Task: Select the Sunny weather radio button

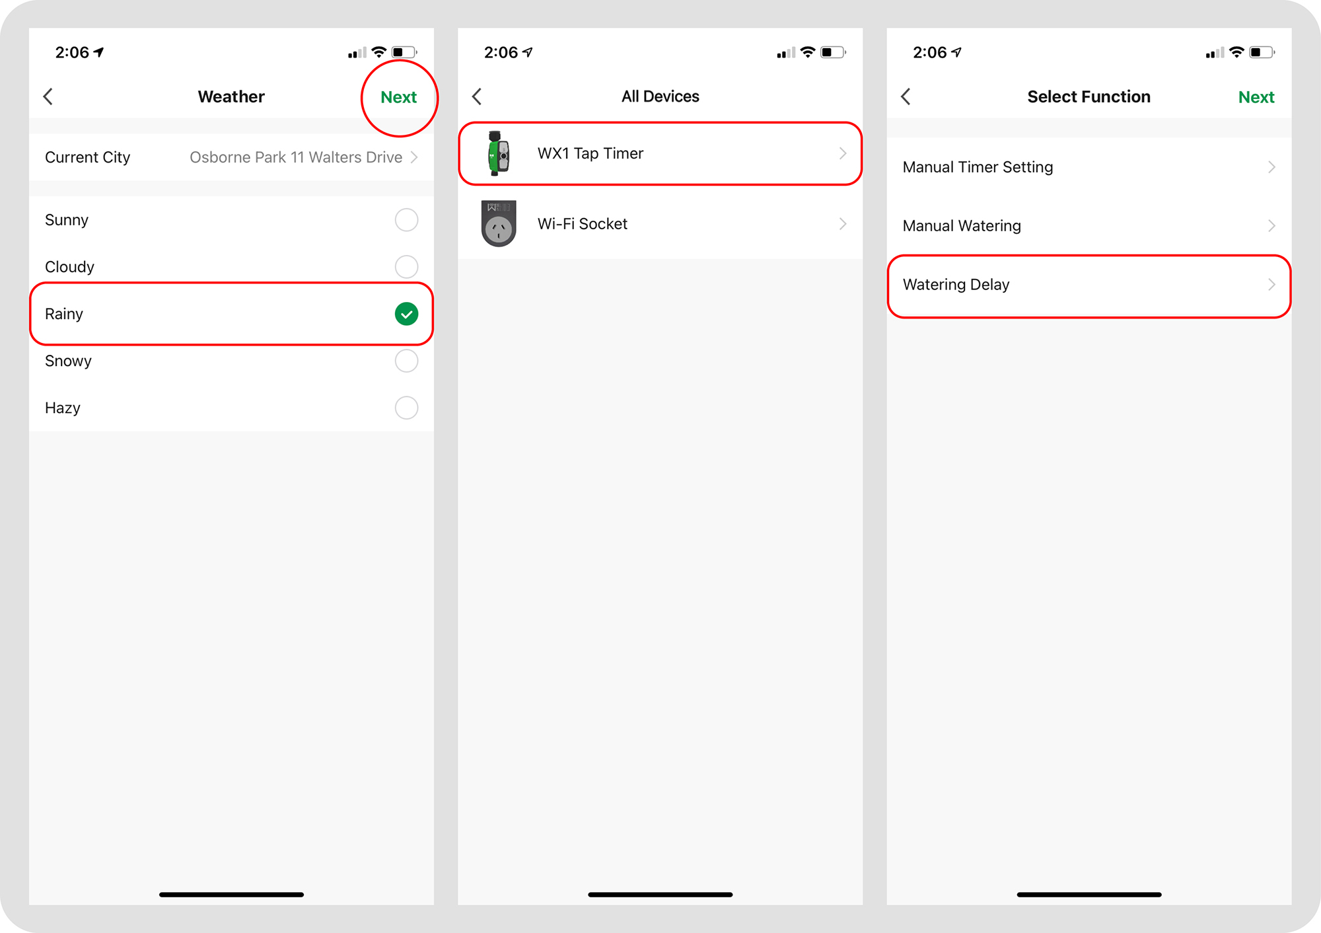Action: pos(406,220)
